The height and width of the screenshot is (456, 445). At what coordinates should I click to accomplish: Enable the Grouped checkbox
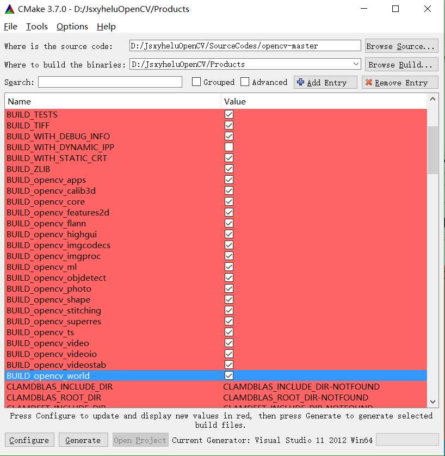(196, 82)
